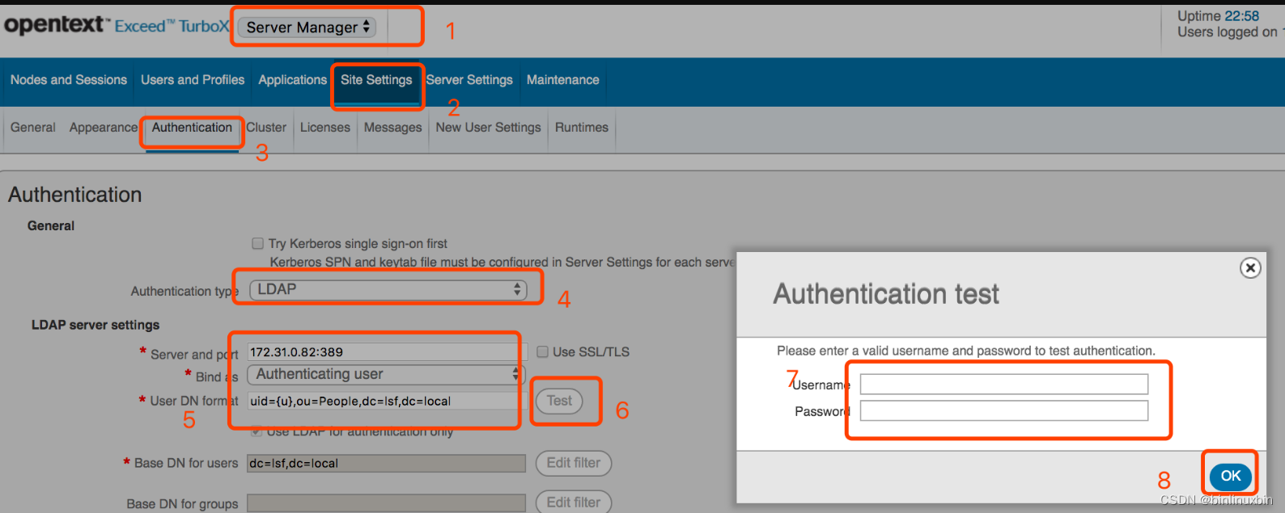Toggle Use LDAP for authentication only
The height and width of the screenshot is (513, 1285).
[x=257, y=431]
